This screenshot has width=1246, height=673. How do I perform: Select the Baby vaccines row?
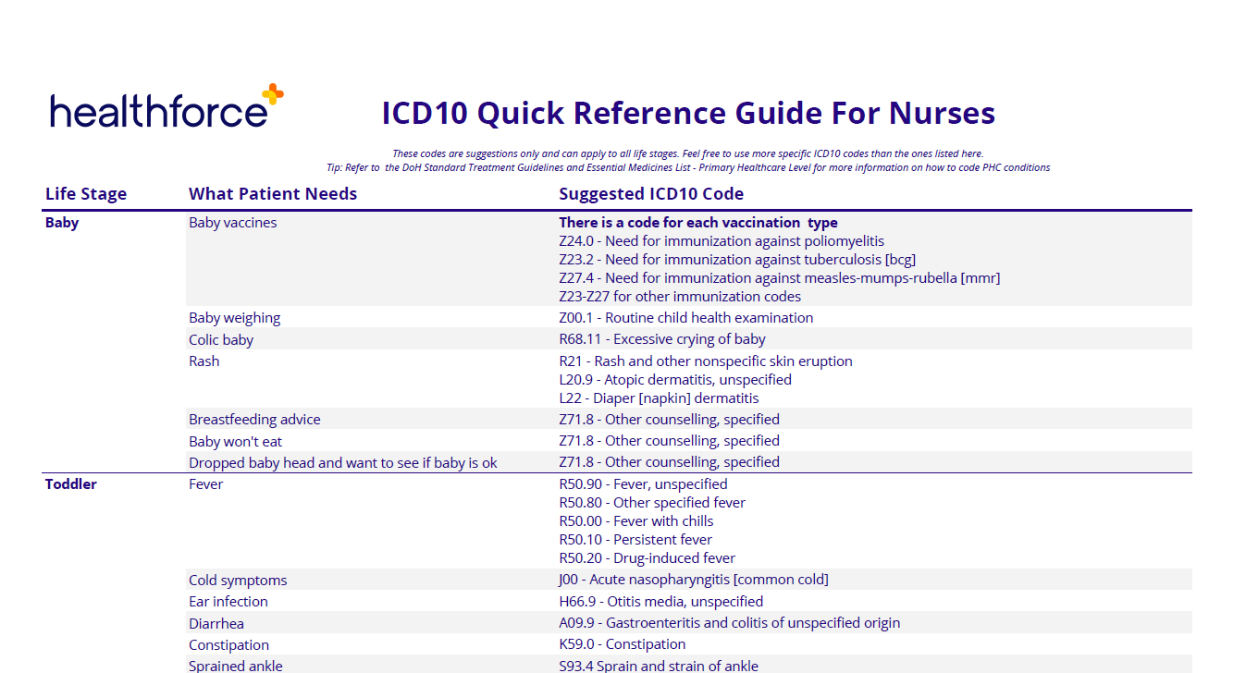point(232,222)
